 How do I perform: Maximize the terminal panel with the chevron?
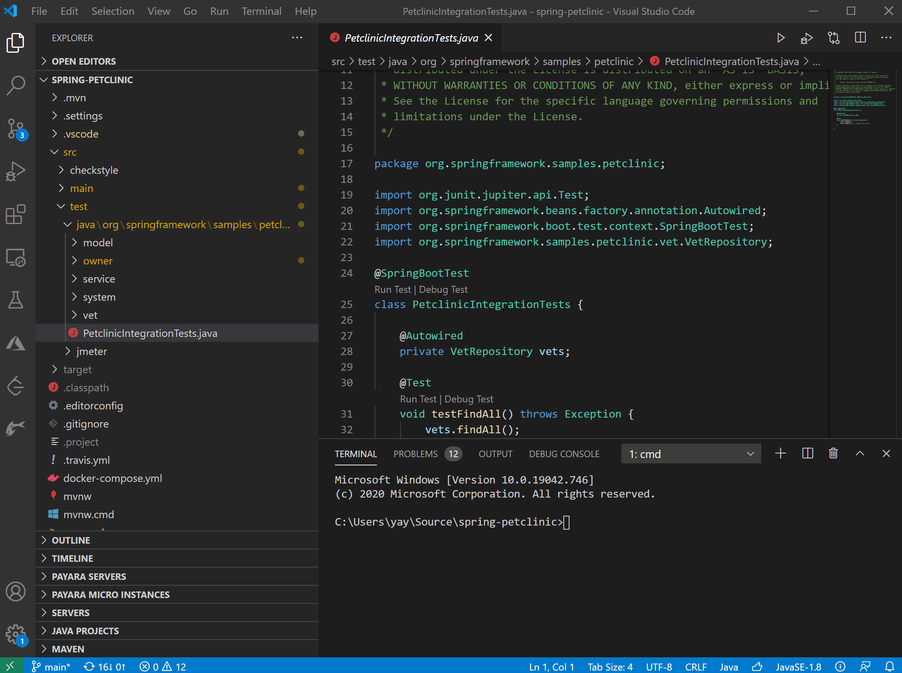(860, 453)
